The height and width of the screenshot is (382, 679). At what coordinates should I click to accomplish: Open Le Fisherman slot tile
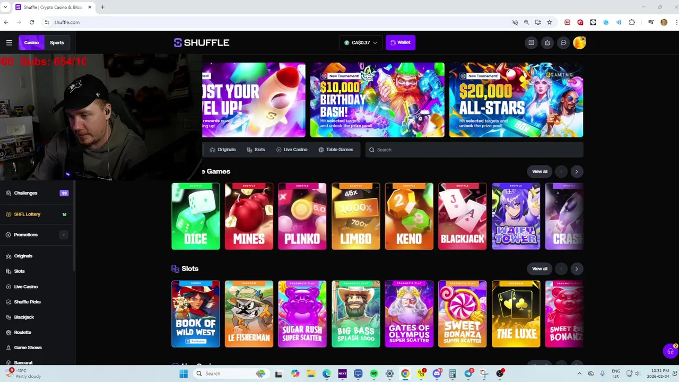(x=249, y=314)
